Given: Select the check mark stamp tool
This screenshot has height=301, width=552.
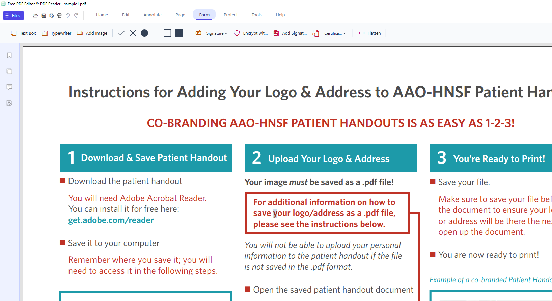Looking at the screenshot, I should [121, 33].
